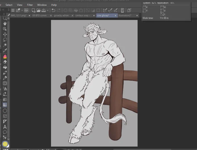The height and width of the screenshot is (150, 197).
Task: Click the Scale/Rotate transform icon
Action: pos(81,10)
